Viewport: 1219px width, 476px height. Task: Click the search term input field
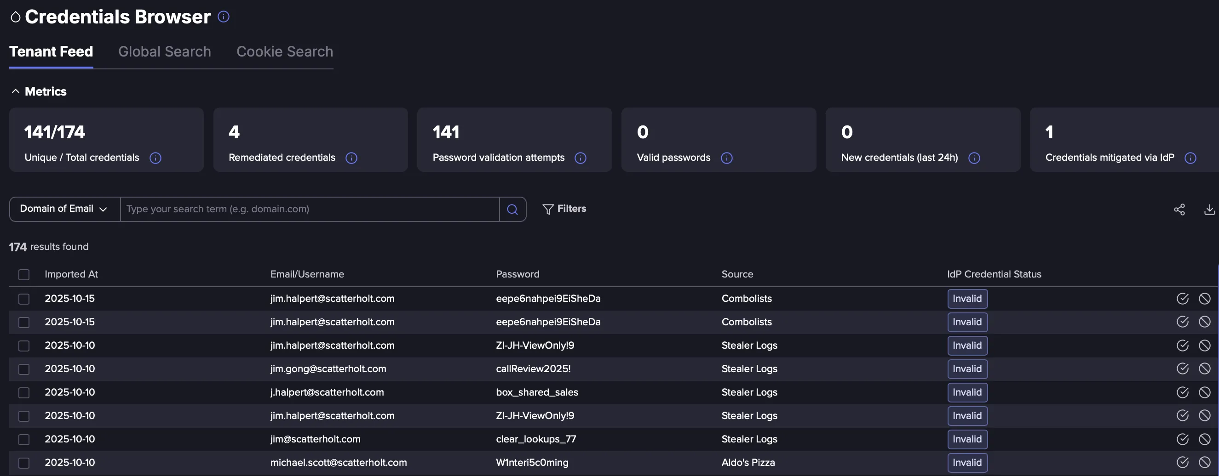click(x=310, y=210)
